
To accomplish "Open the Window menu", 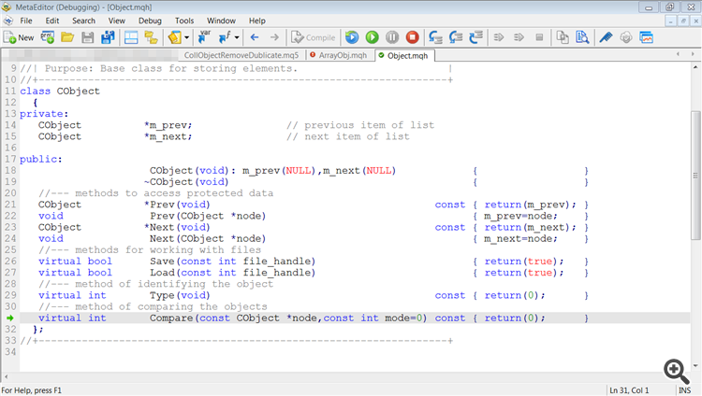I will pos(221,21).
